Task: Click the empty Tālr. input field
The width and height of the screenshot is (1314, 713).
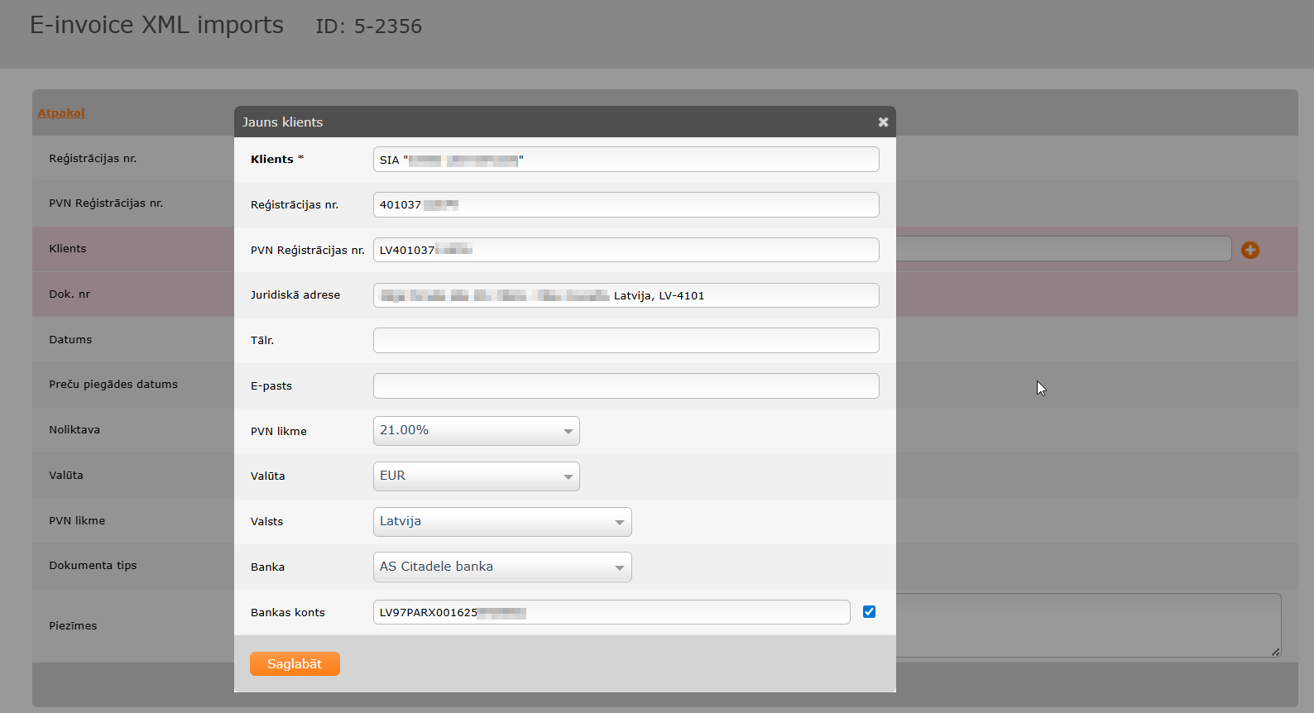Action: pyautogui.click(x=626, y=340)
